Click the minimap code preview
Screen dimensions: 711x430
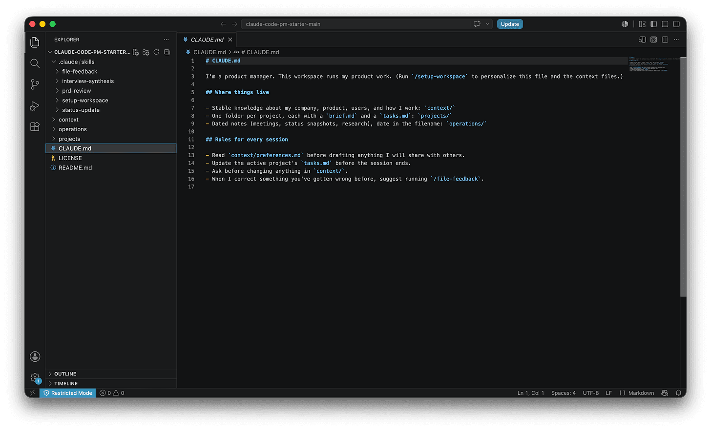pyautogui.click(x=654, y=64)
